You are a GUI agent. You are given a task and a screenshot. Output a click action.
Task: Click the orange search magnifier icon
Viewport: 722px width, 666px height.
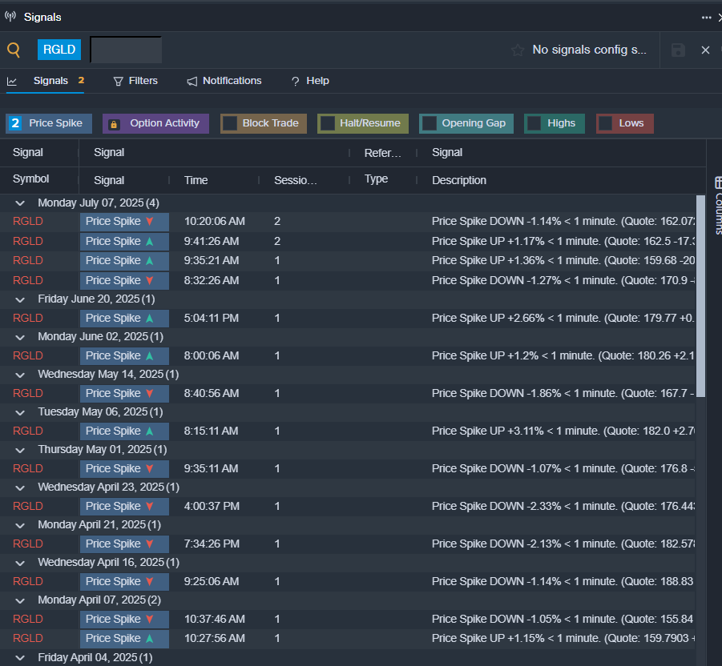coord(14,50)
